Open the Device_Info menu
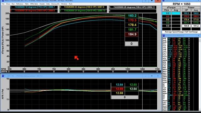The height and width of the screenshot is (113, 201). 55,4
